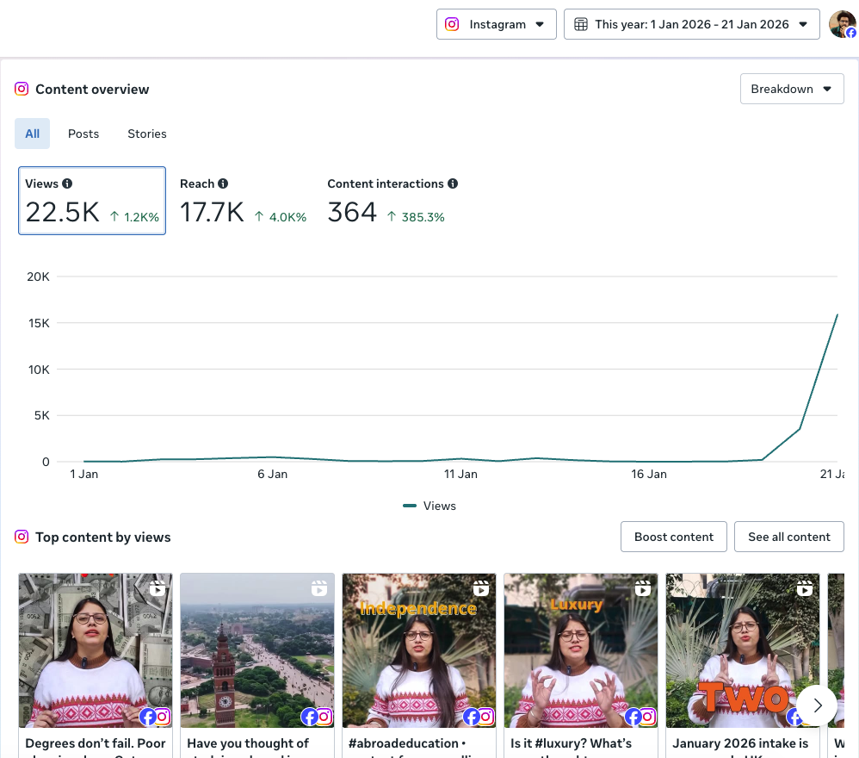Click the Content interactions info icon
This screenshot has width=859, height=758.
[x=453, y=183]
